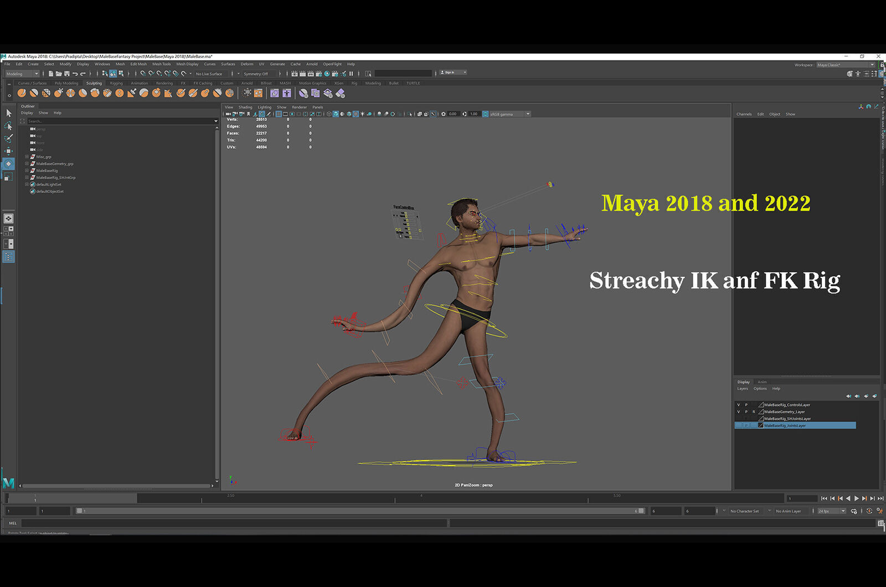886x587 pixels.
Task: Click Sign In button
Action: 454,73
